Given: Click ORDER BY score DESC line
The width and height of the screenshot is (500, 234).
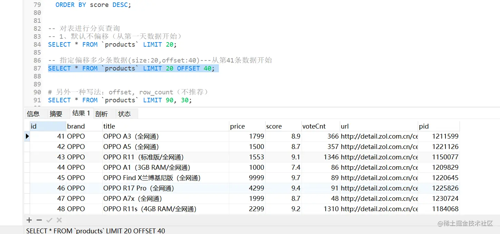Looking at the screenshot, I should [x=93, y=5].
